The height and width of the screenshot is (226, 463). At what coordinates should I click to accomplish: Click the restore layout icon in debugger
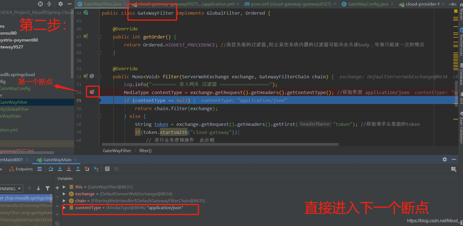point(454,169)
